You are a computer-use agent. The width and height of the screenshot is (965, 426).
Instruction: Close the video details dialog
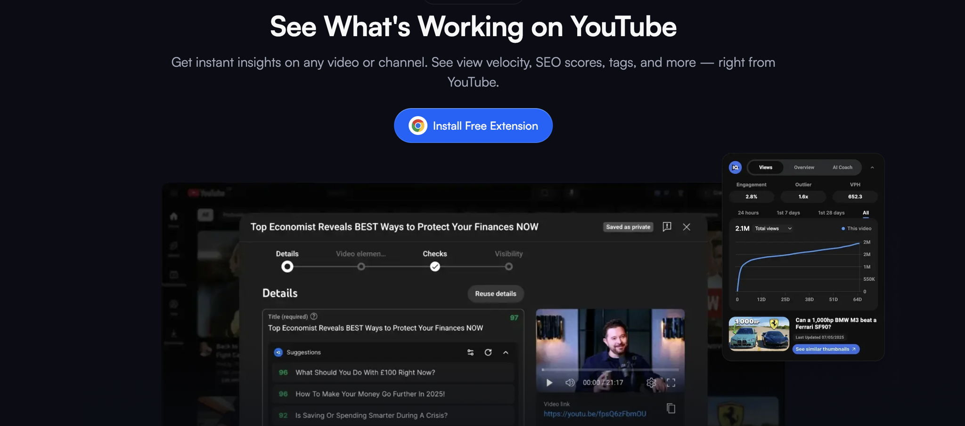[x=687, y=227]
